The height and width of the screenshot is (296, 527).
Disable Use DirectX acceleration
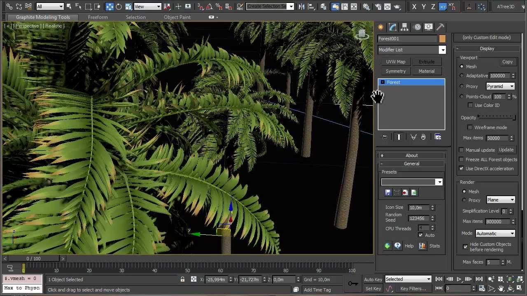462,169
